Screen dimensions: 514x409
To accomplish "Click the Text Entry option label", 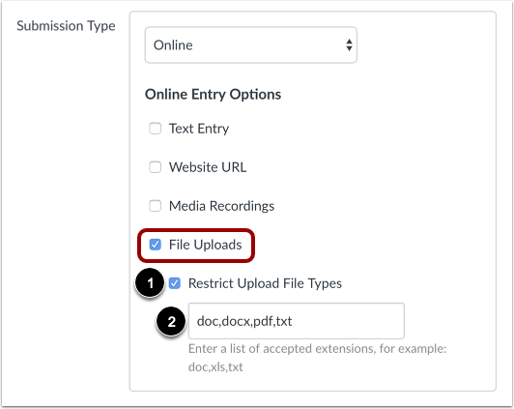I will [x=199, y=129].
